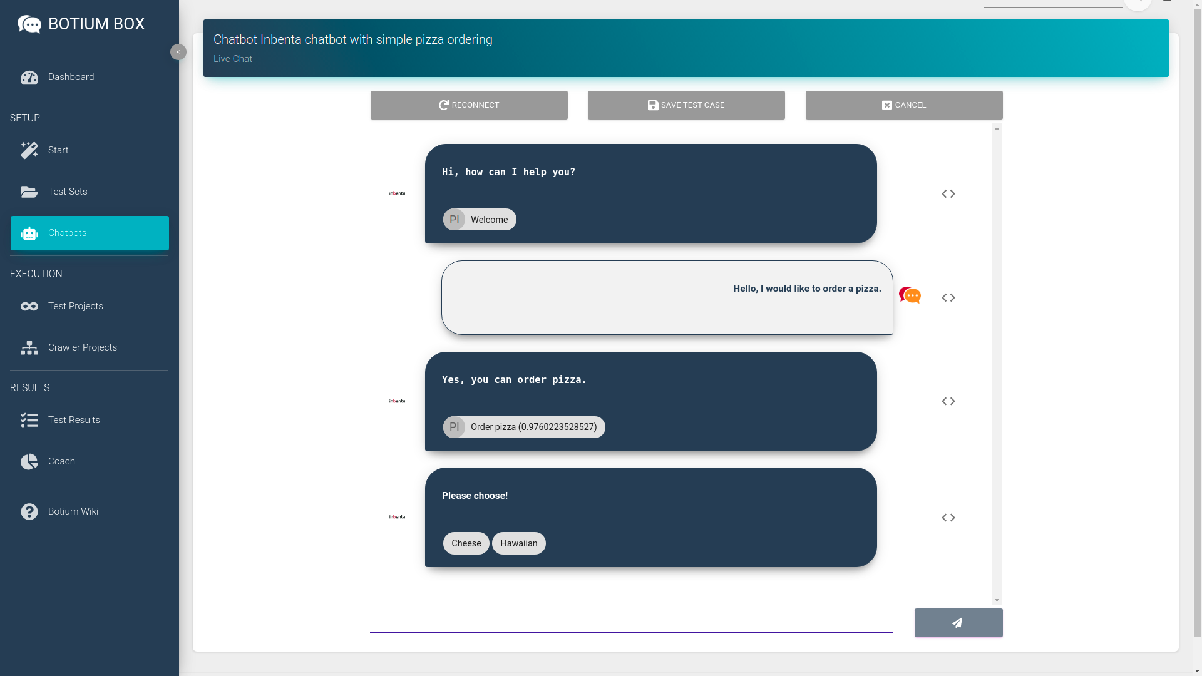Viewport: 1202px width, 676px height.
Task: Focus the chat message input field
Action: click(x=631, y=622)
